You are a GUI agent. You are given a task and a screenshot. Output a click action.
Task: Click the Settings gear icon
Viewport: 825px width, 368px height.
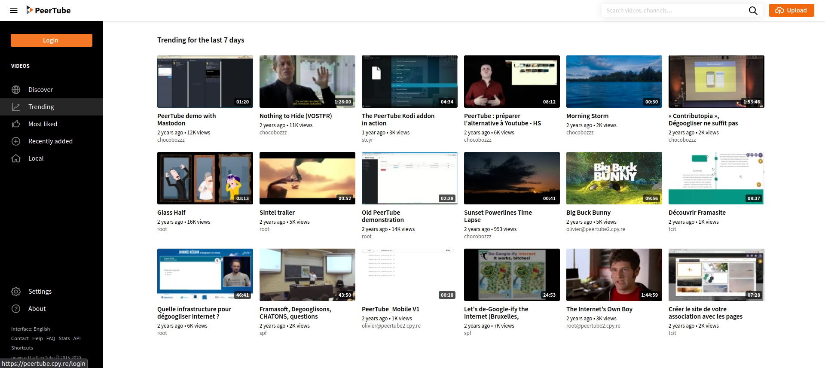(x=16, y=292)
